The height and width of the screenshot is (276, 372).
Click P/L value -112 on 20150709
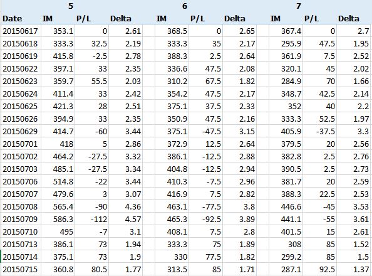[91, 219]
